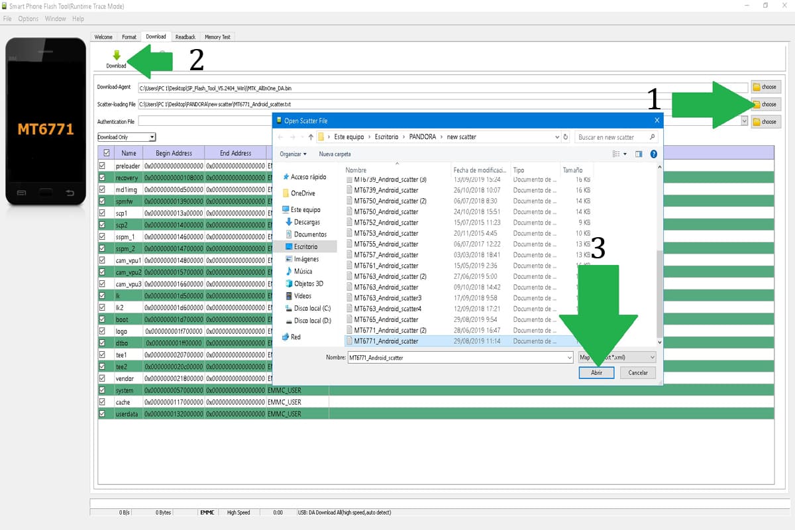795x530 pixels.
Task: Uncheck the boot partition checkbox
Action: point(103,319)
